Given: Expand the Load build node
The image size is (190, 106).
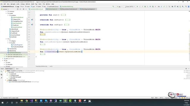Looking at the screenshot, I should coord(7,74).
